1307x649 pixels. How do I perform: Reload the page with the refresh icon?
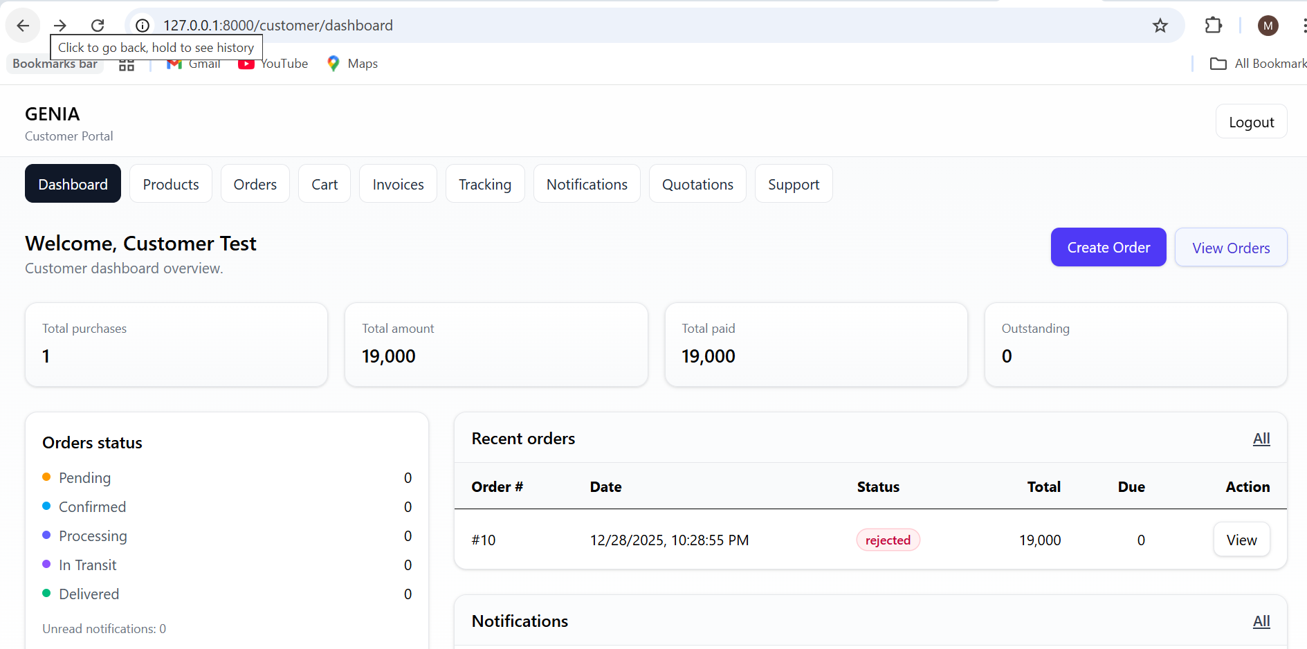[98, 25]
